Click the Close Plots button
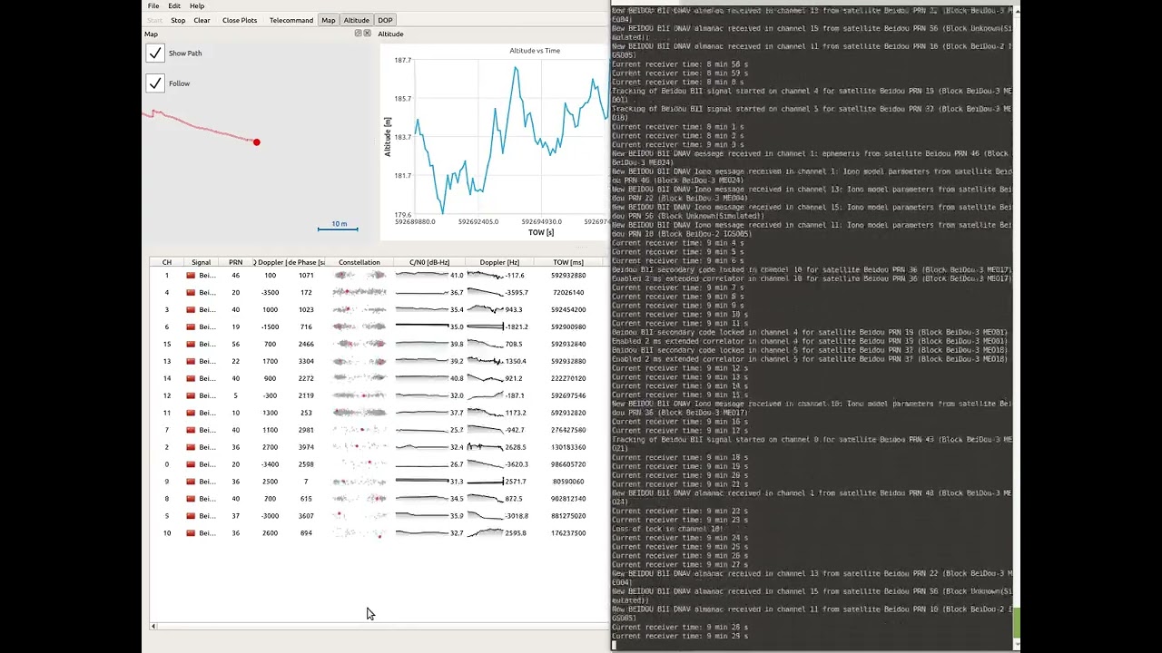Viewport: 1162px width, 653px height. 240,20
